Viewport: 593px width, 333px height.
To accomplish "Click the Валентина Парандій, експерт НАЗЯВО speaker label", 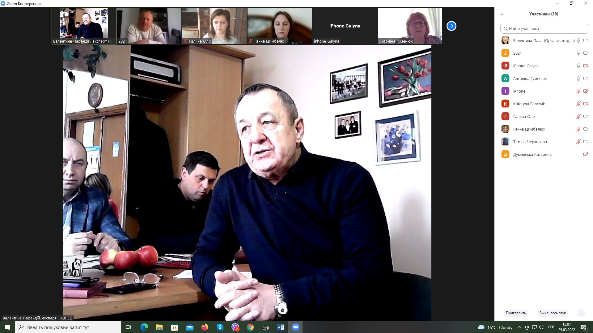I will click(38, 318).
